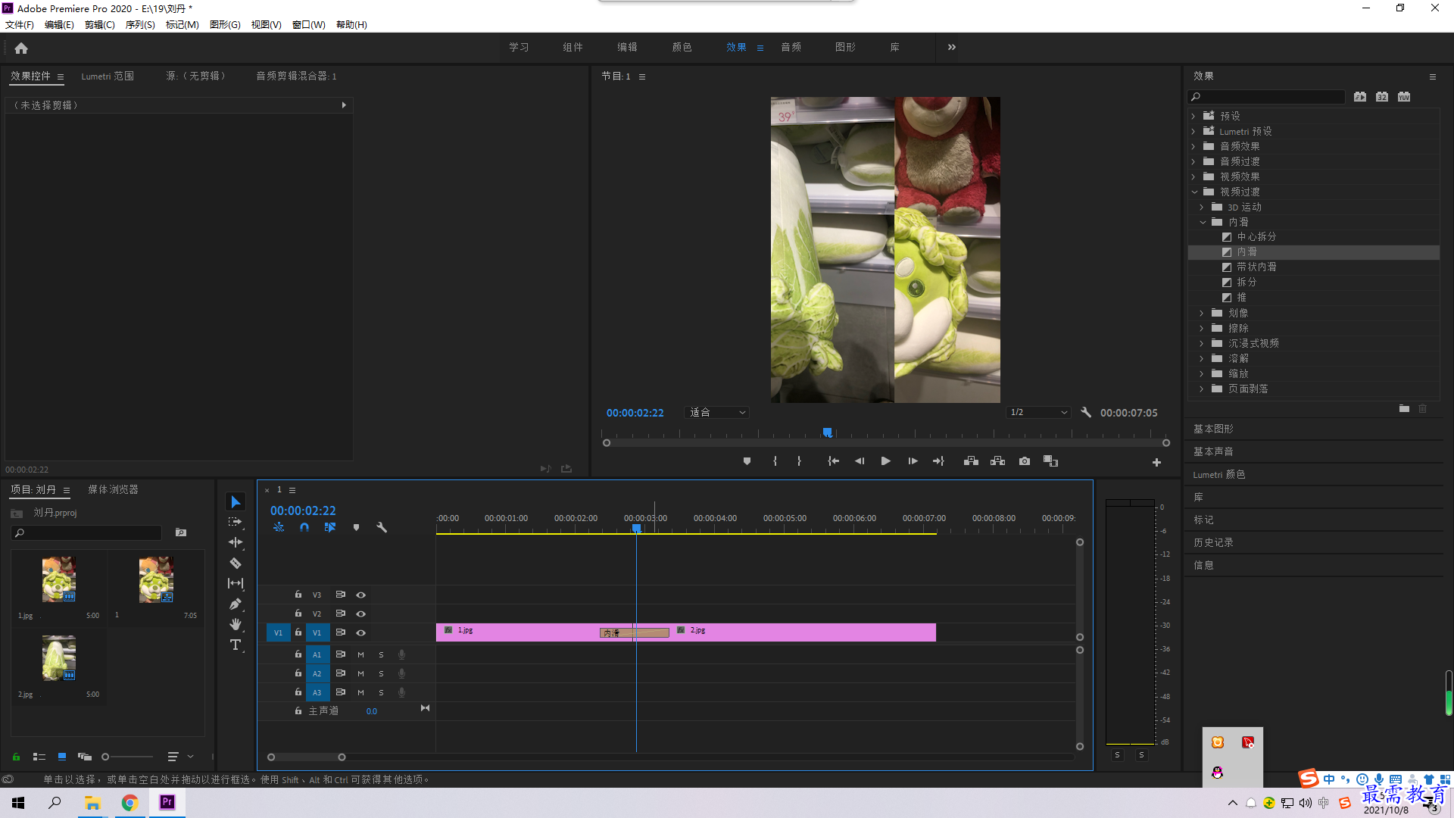The image size is (1454, 818).
Task: Select the Track Select Forward tool
Action: click(236, 522)
